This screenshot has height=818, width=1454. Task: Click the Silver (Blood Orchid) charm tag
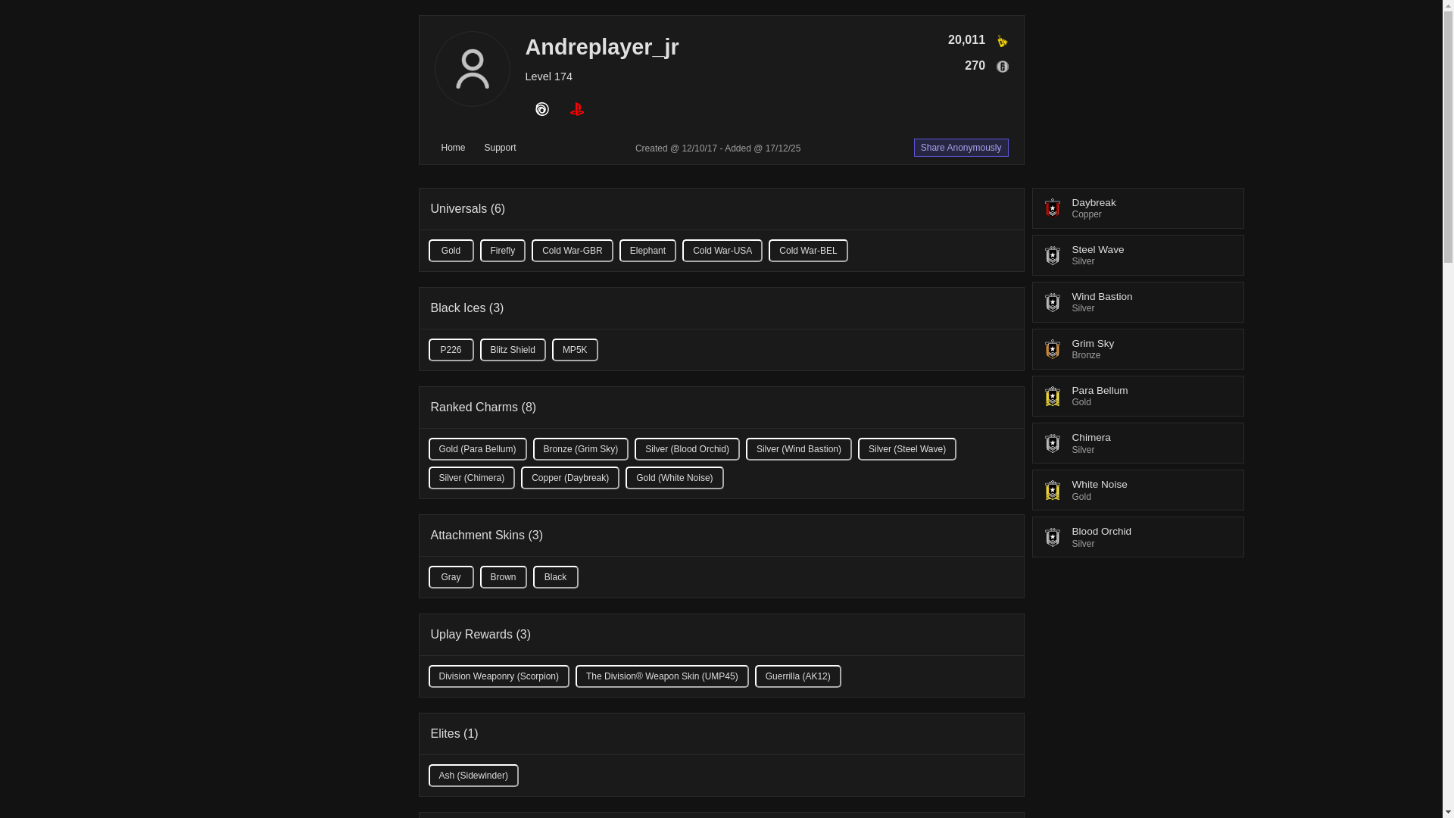687,449
